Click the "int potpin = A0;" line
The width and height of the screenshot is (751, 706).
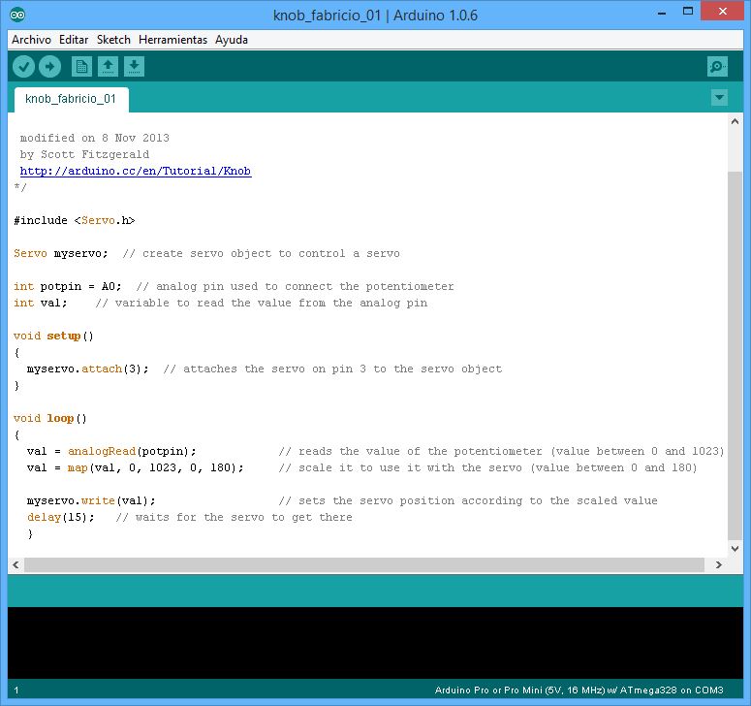(x=68, y=287)
